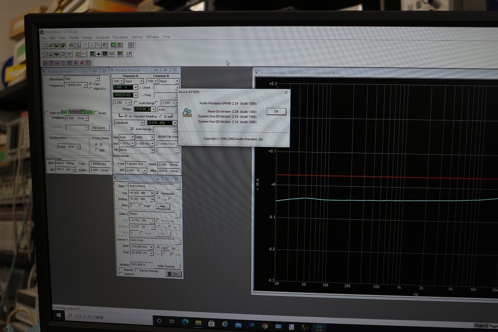Screen dimensions: 498x332
Task: Click the meter Analog Analyzer panel icon
Action: (50, 54)
